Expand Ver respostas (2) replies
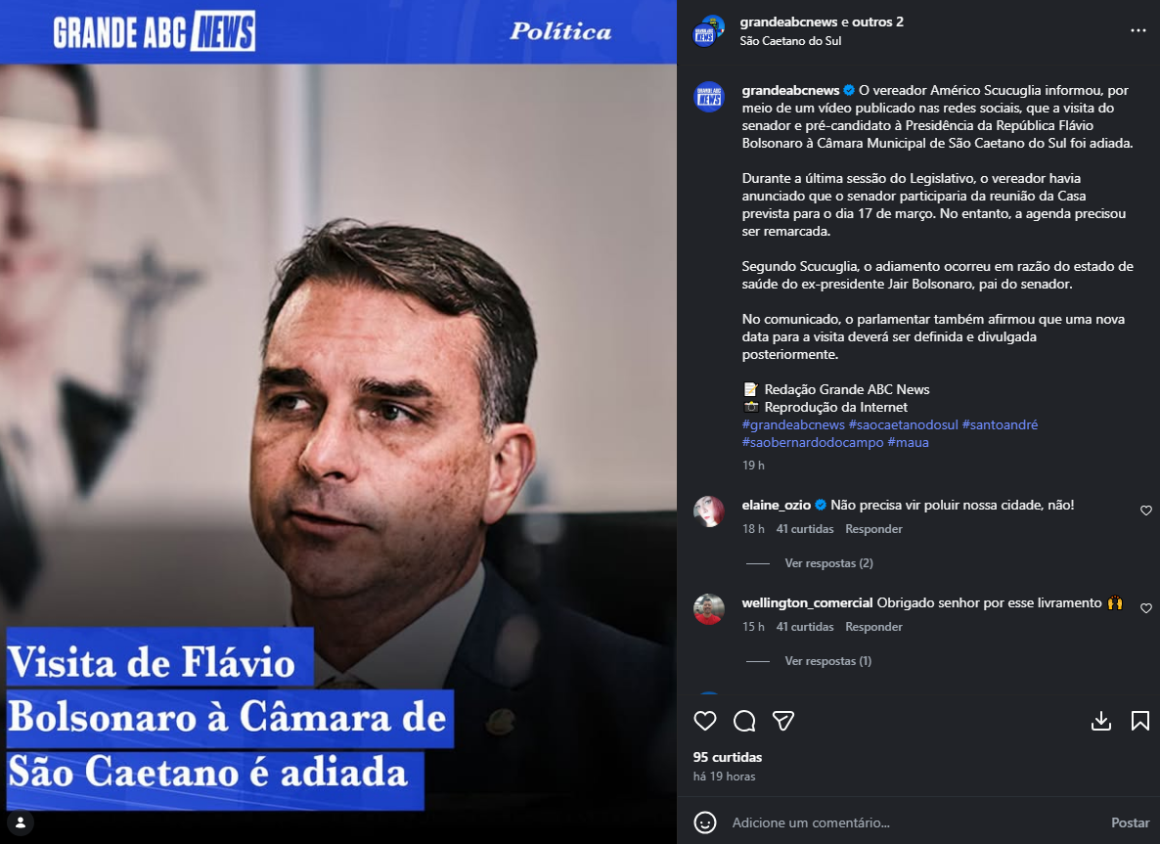 click(828, 563)
